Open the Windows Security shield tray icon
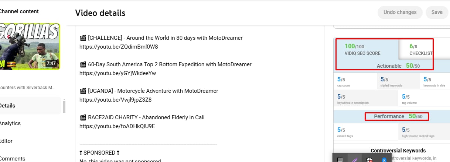The height and width of the screenshot is (162, 450). 369,159
